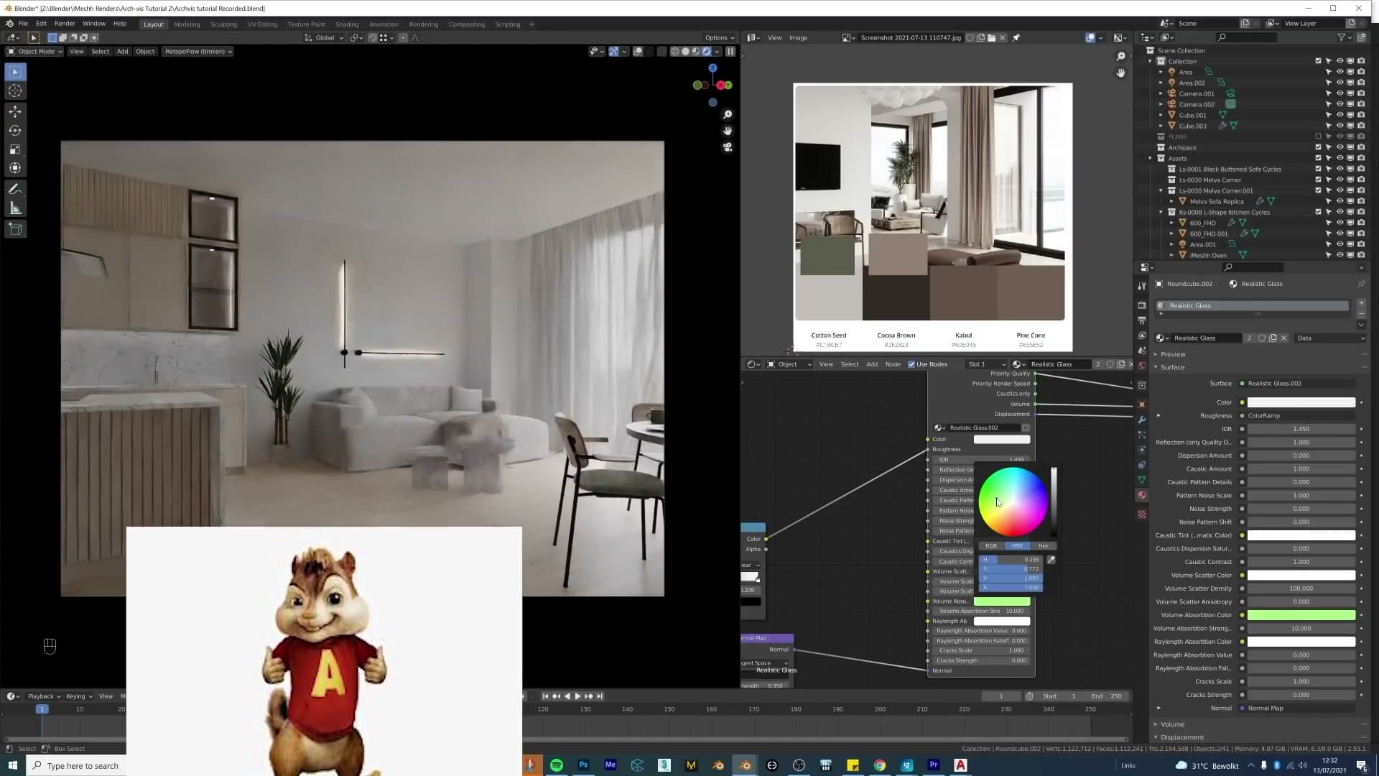Open the viewport Options dropdown
Viewport: 1379px width, 776px height.
tap(719, 37)
